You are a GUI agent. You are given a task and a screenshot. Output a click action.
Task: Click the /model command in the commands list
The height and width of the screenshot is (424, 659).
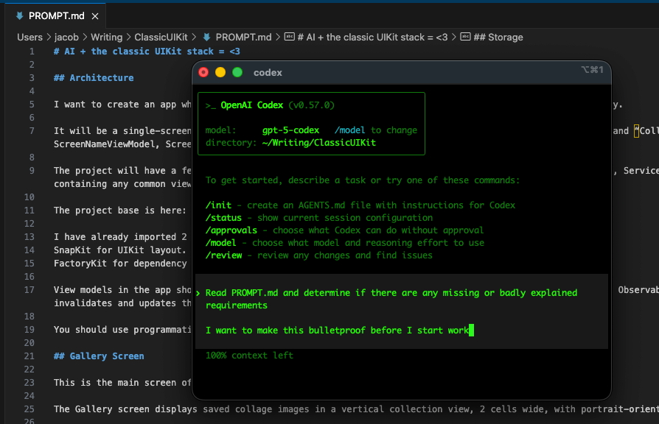(220, 243)
